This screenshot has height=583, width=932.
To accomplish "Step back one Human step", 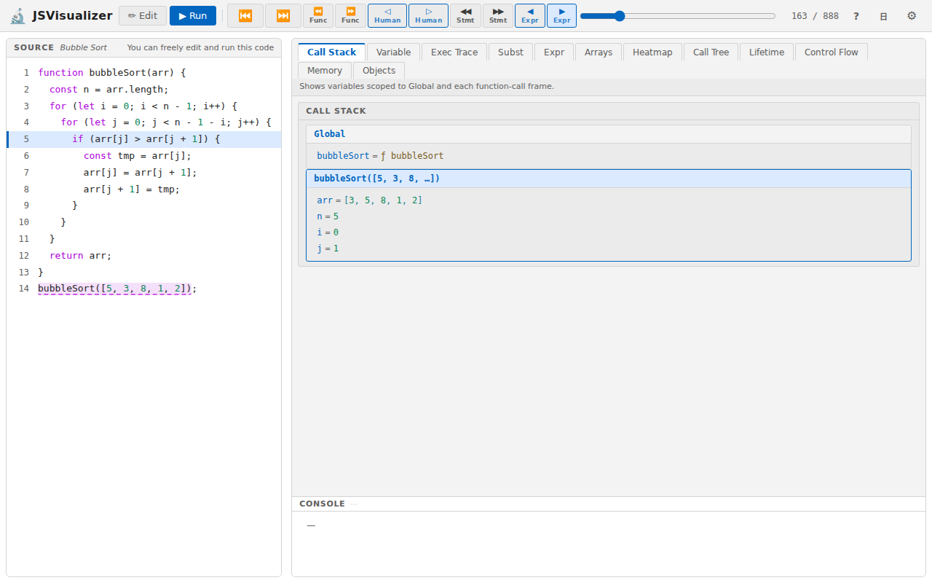I will pos(387,16).
